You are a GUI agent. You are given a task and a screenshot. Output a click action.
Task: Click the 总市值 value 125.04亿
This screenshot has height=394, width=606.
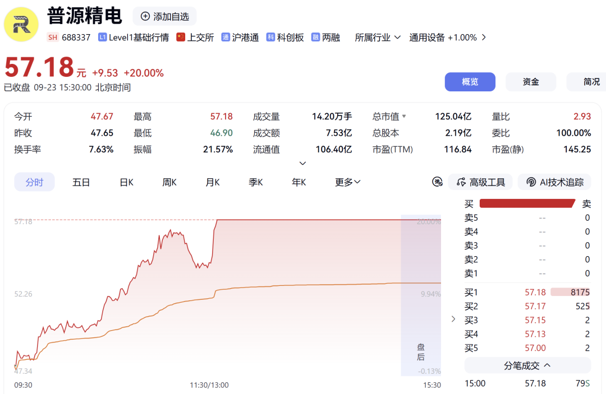click(453, 116)
